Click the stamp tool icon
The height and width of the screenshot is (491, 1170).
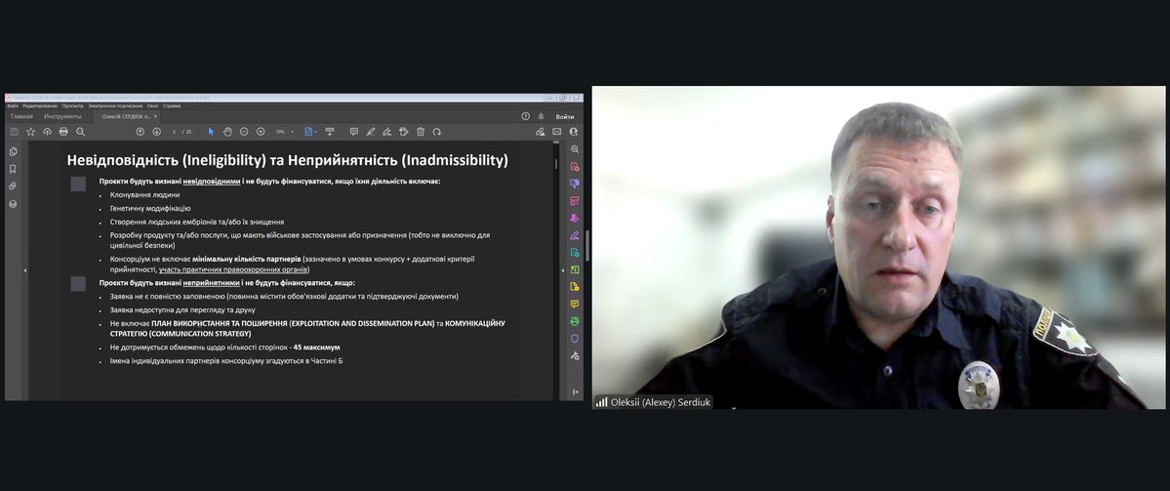[404, 132]
